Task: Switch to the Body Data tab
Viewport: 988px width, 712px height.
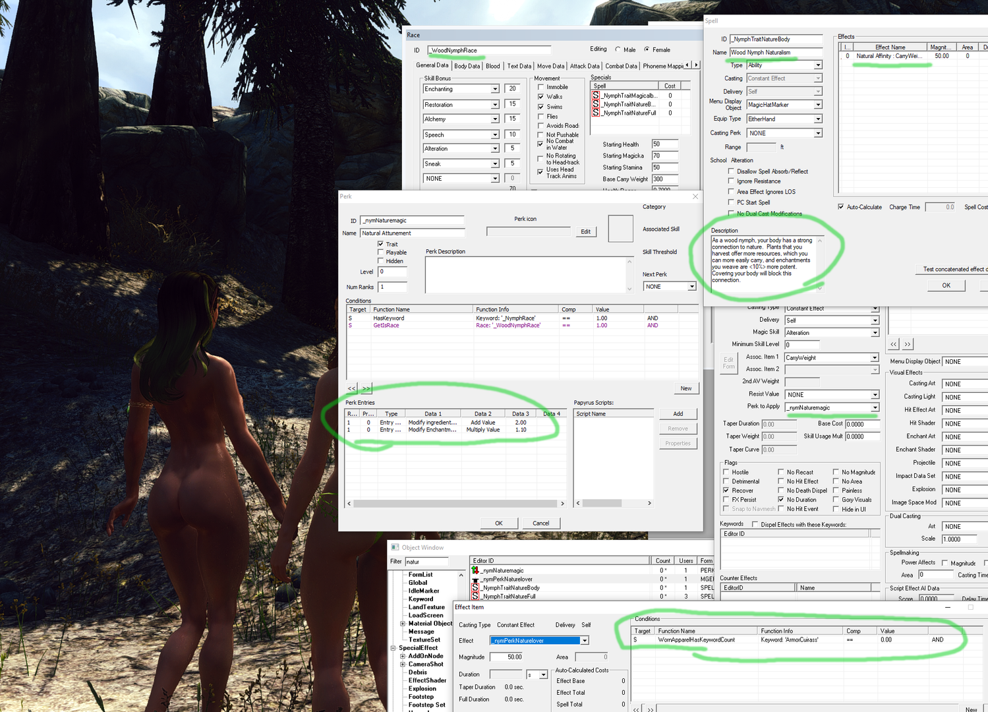Action: click(467, 66)
